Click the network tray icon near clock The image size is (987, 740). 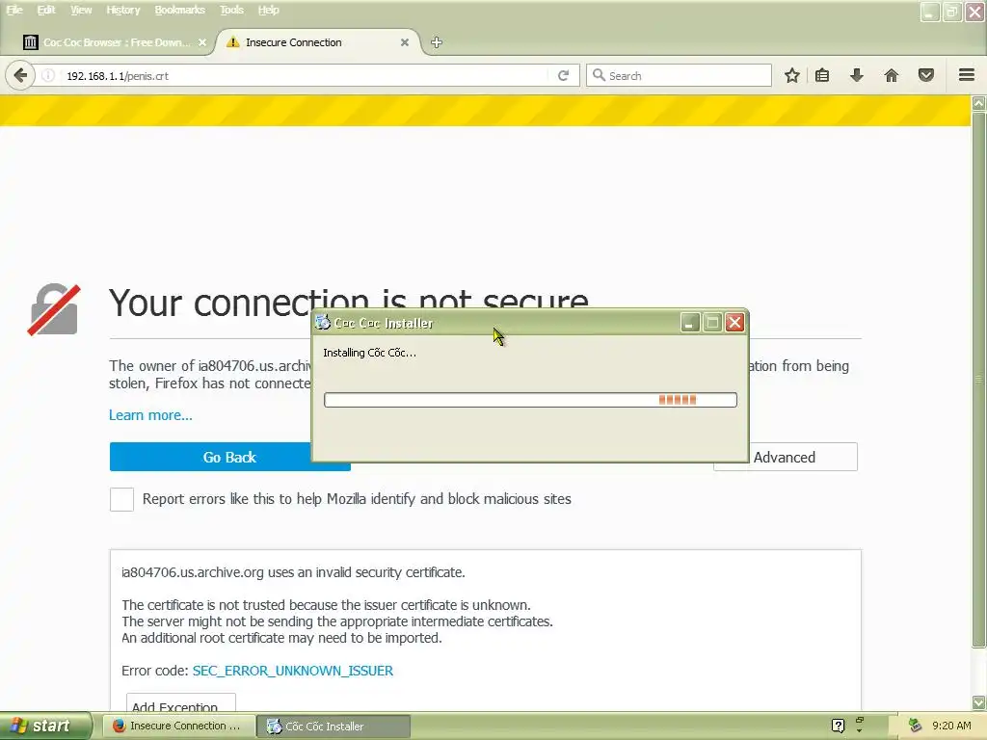pyautogui.click(x=916, y=726)
